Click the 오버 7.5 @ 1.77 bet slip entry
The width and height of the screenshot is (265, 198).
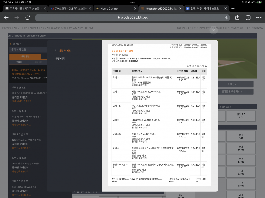(20, 135)
